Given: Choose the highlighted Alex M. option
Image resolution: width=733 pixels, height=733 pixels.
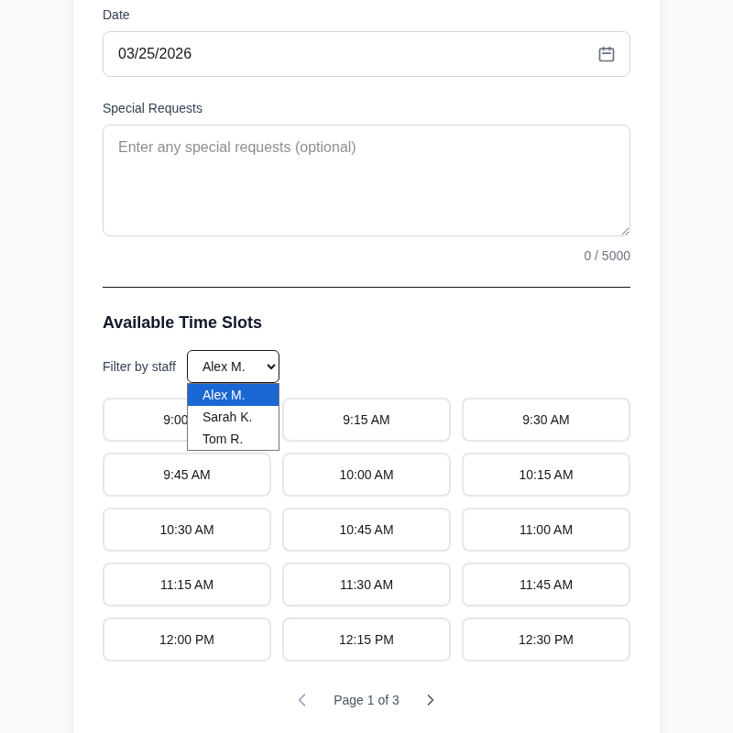Looking at the screenshot, I should pos(224,395).
